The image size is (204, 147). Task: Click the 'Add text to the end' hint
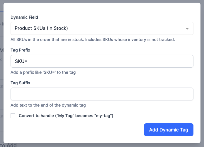[x=48, y=105]
